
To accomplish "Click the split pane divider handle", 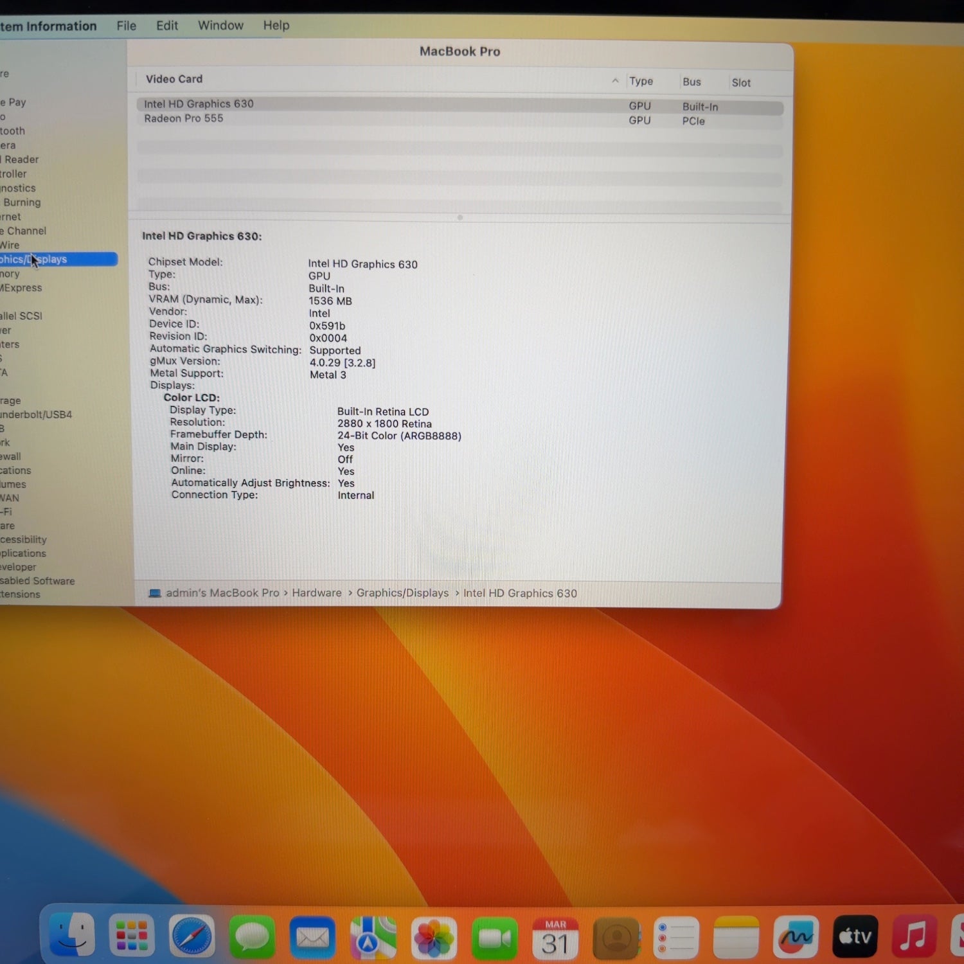I will click(x=460, y=218).
